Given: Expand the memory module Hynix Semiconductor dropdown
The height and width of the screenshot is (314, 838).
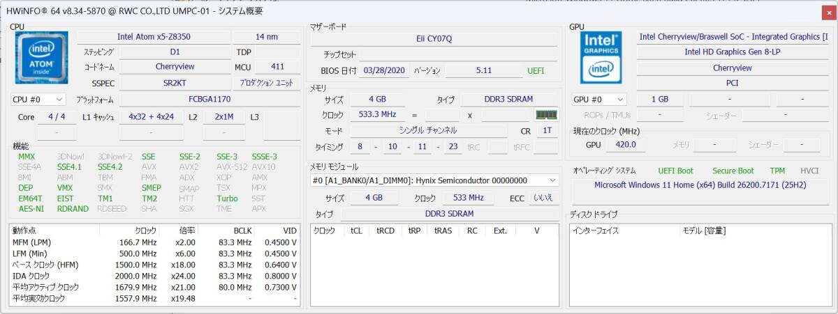Looking at the screenshot, I should pyautogui.click(x=434, y=180).
